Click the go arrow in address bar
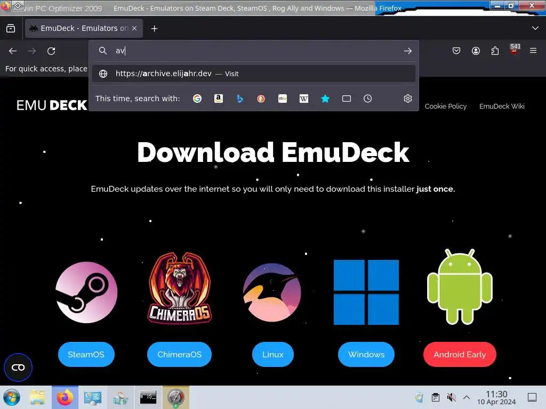The image size is (546, 409). [408, 51]
